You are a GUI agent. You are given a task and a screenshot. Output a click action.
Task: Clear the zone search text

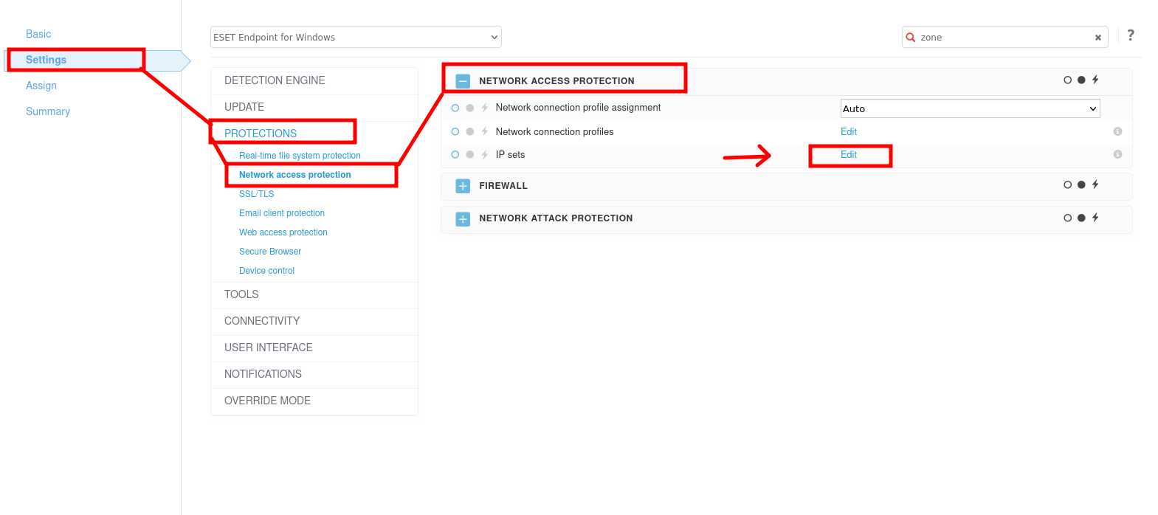coord(1098,38)
